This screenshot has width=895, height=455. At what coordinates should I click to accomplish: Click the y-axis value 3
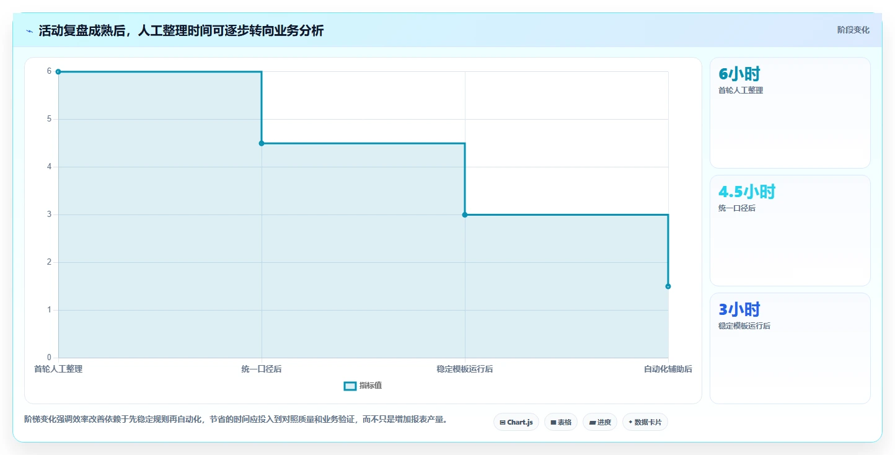pos(49,214)
